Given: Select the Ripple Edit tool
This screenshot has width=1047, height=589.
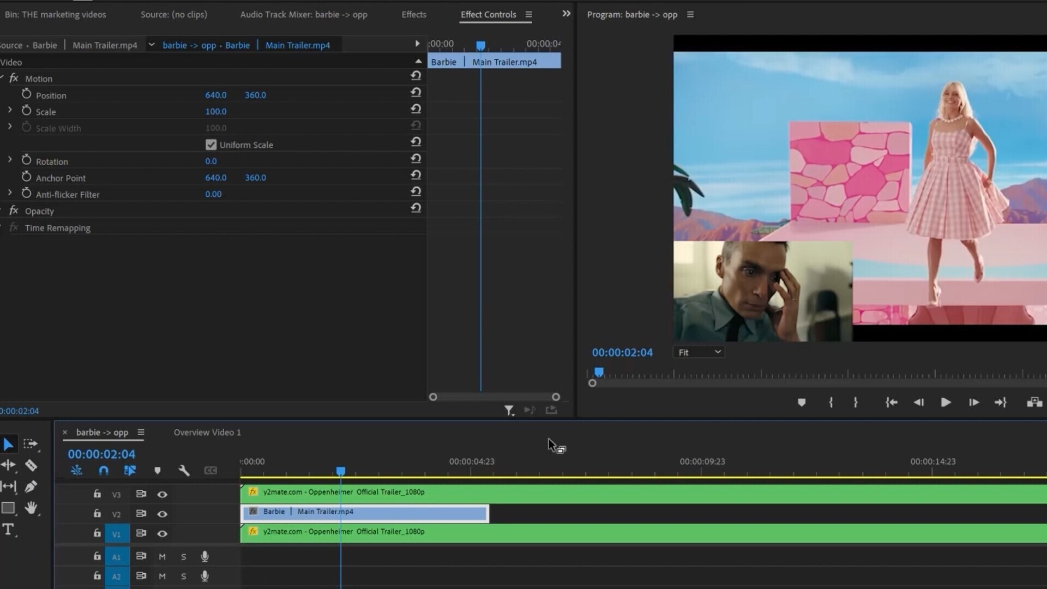Looking at the screenshot, I should click(8, 465).
